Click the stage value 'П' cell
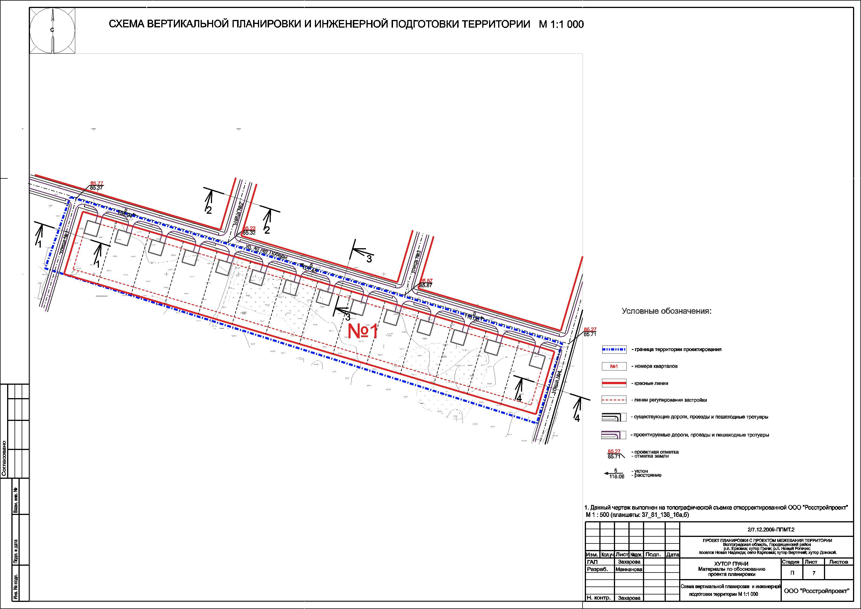This screenshot has height=609, width=861. [792, 573]
